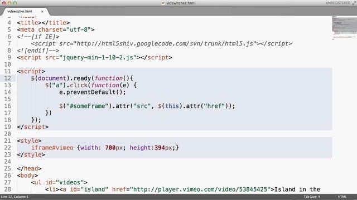
Task: Click the fullscreen arrows icon at top right
Action: pos(354,3)
